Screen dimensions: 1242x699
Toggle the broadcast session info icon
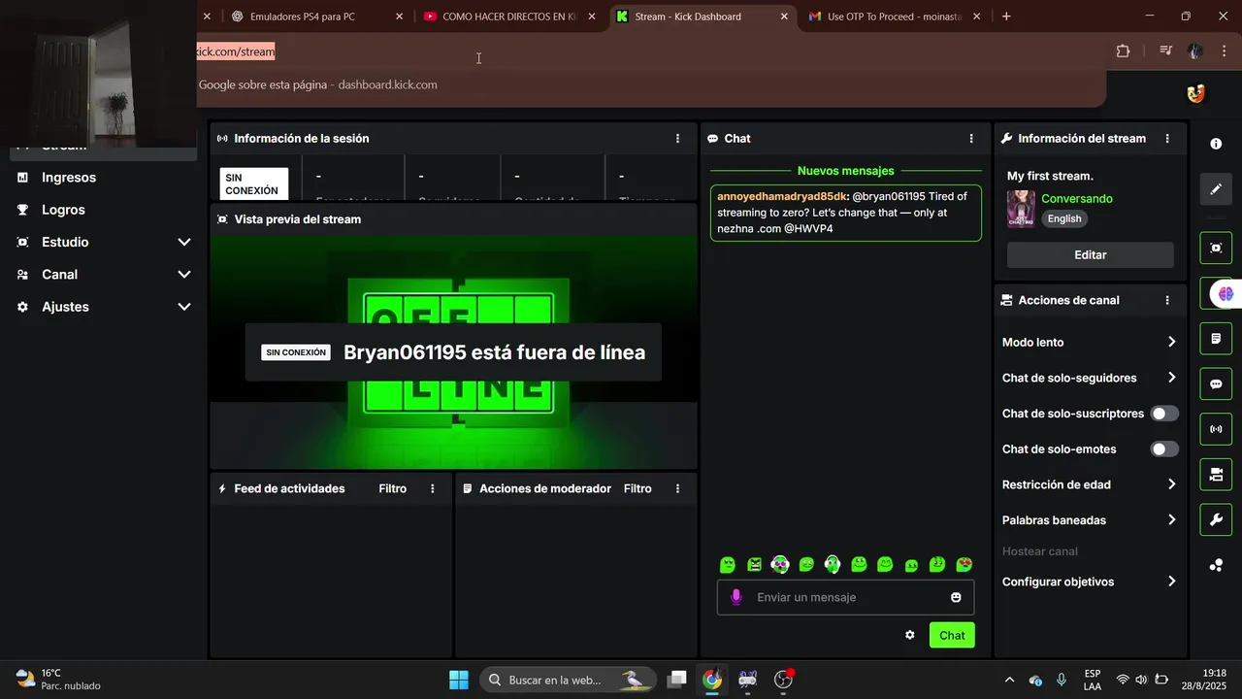(x=1216, y=429)
